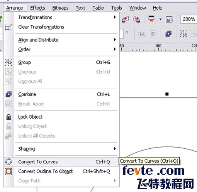Image resolution: width=197 pixels, height=192 pixels.
Task: Click the Clear Transformations icon
Action: [8, 27]
